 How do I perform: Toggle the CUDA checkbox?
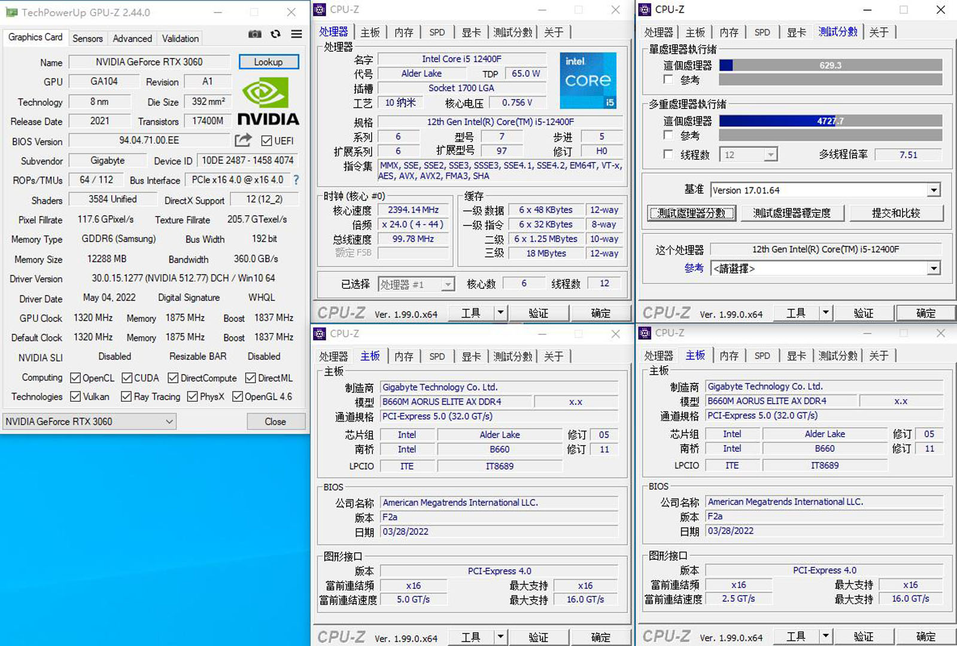click(127, 378)
